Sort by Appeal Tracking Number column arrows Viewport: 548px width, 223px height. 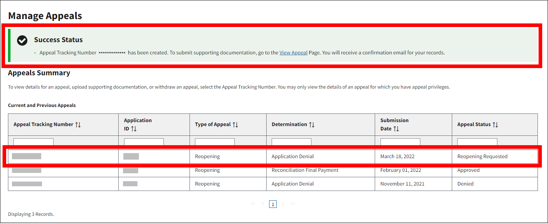pyautogui.click(x=78, y=125)
